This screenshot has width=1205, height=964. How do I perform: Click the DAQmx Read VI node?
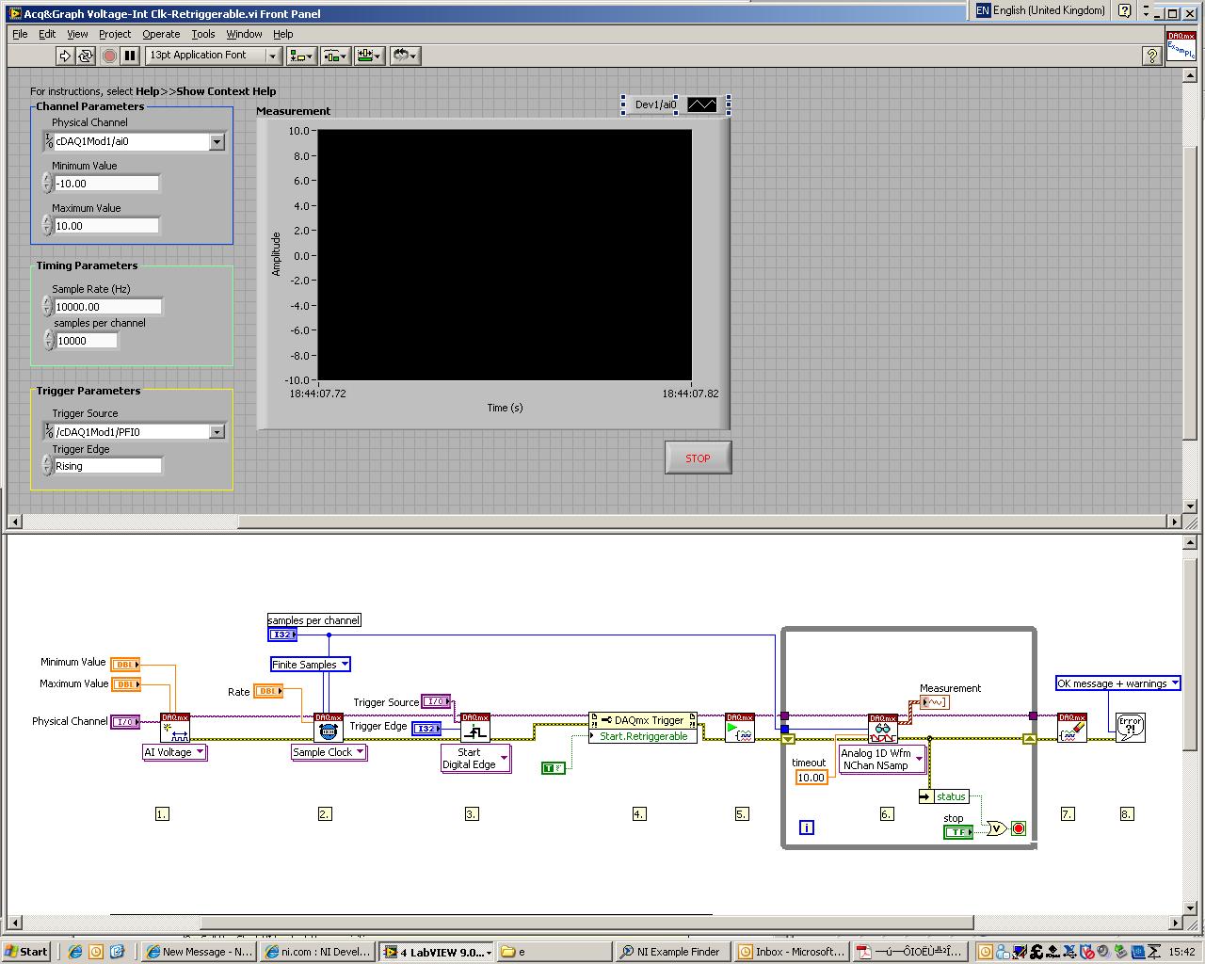coord(883,729)
